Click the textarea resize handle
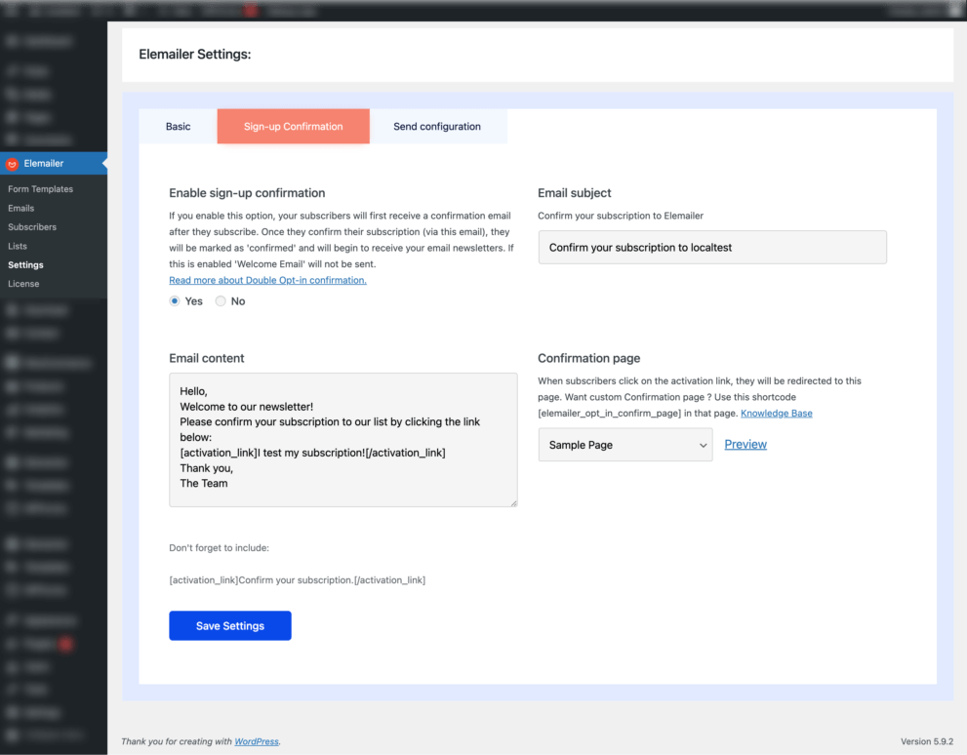This screenshot has height=755, width=967. point(513,501)
